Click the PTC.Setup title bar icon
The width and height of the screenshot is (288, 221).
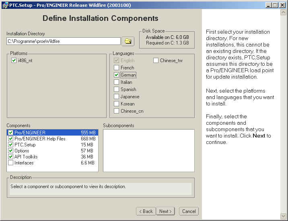click(x=5, y=5)
